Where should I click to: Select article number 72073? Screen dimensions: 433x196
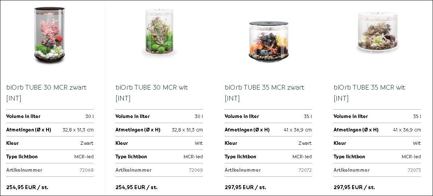414,170
